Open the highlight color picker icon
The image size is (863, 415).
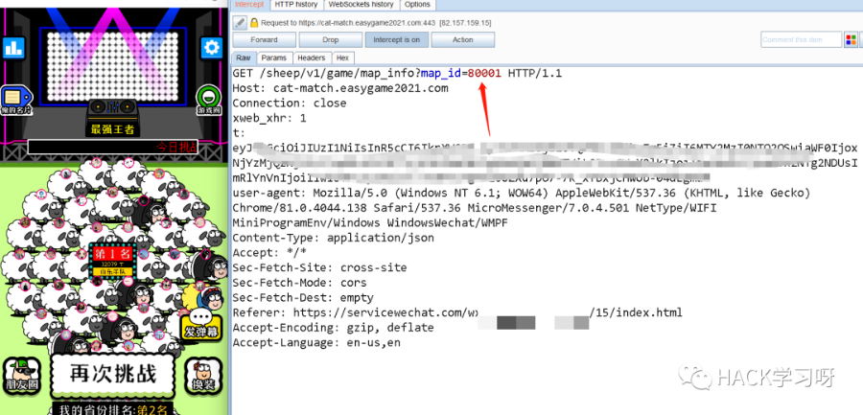click(x=851, y=39)
